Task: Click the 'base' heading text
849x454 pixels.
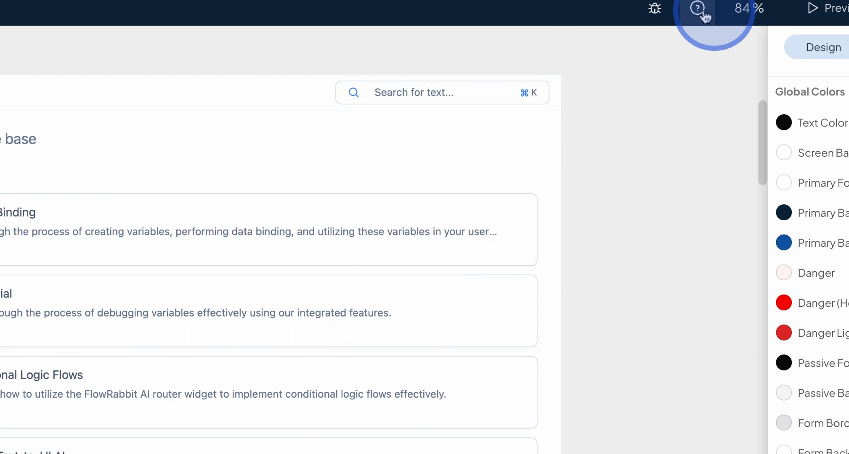Action: (21, 139)
